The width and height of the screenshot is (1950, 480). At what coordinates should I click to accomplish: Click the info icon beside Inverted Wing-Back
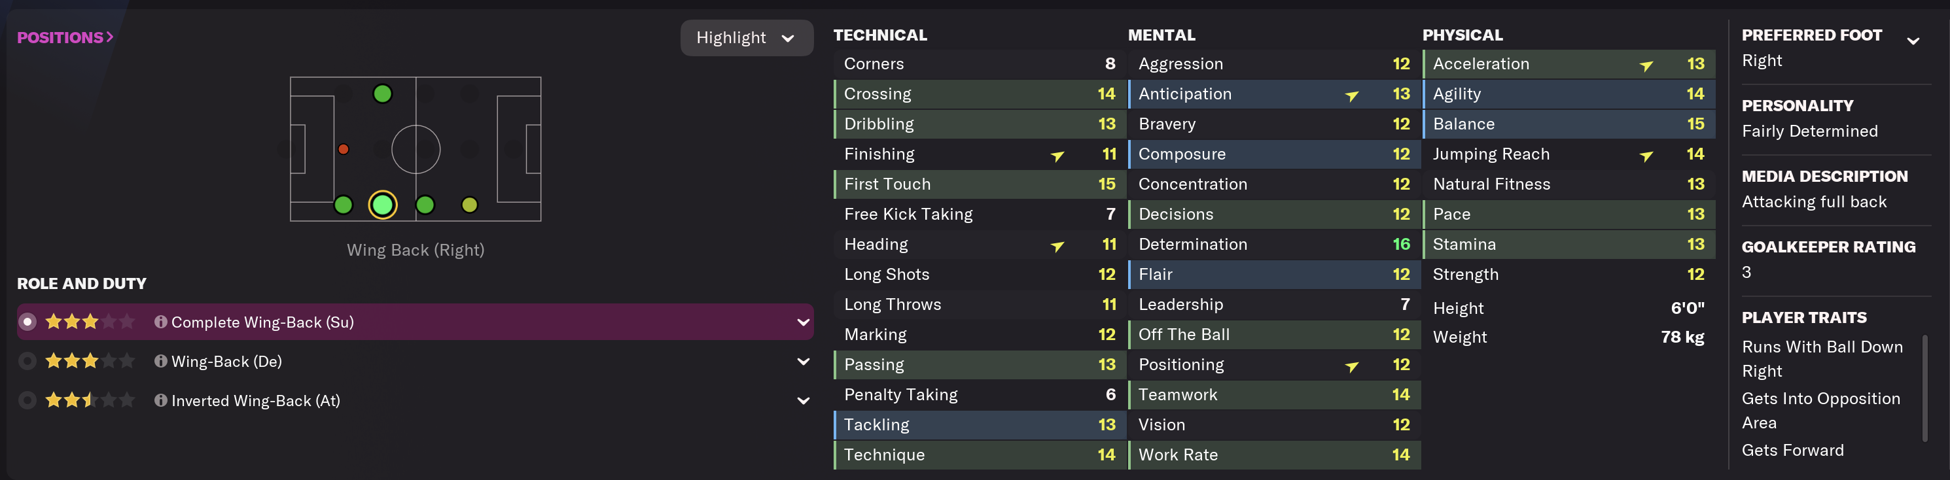click(160, 400)
